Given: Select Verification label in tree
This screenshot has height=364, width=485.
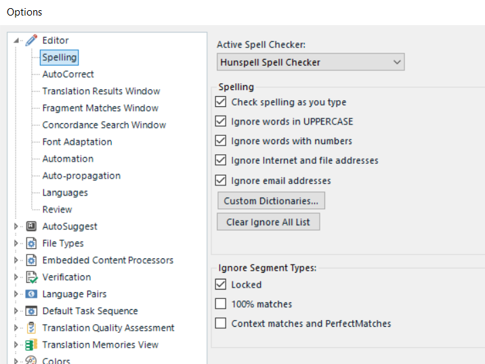Looking at the screenshot, I should (x=67, y=277).
